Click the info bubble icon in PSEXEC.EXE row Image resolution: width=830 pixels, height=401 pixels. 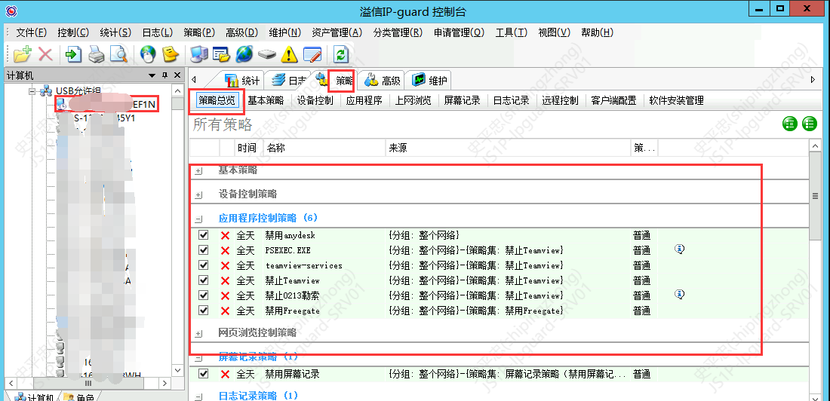[680, 249]
